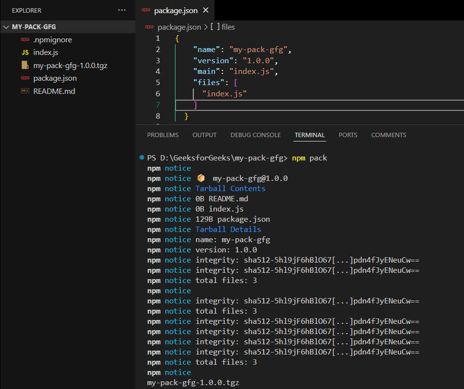Click the npm icon on the package.json editor tab
Image resolution: width=464 pixels, height=389 pixels.
146,10
